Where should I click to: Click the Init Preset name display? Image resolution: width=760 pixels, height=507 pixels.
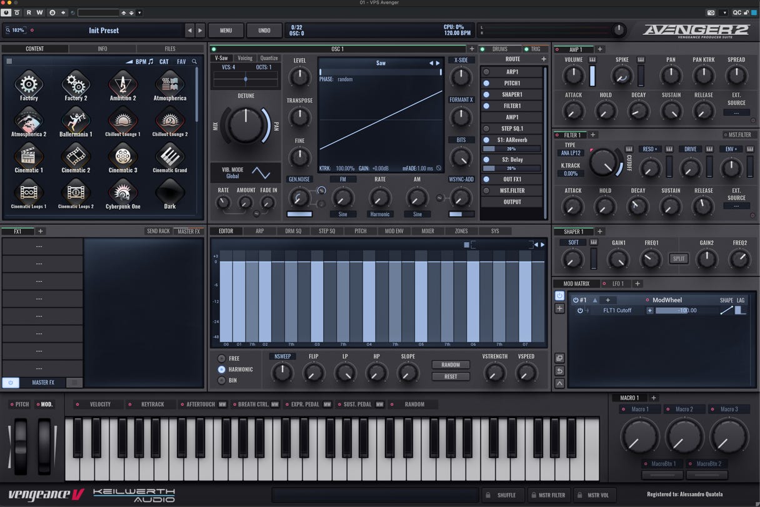pos(104,30)
